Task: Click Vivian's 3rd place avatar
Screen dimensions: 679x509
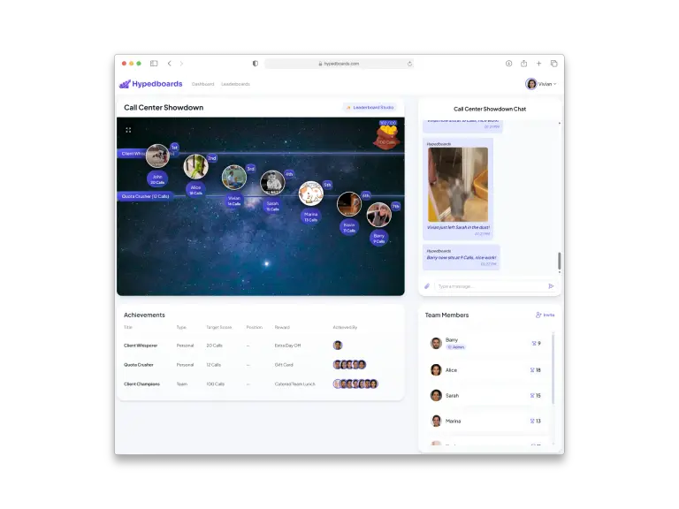Action: [x=233, y=177]
